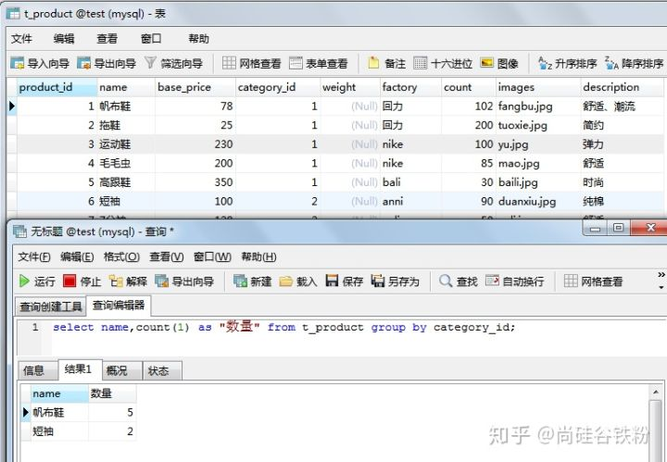Switch to Query Builder (查询创建工具) tab

51,306
